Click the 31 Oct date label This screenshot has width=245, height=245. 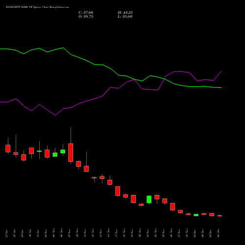tap(38, 233)
